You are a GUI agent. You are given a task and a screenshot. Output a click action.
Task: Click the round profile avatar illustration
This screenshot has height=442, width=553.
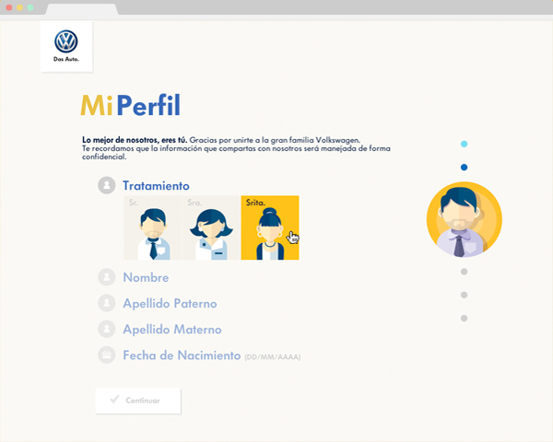[x=464, y=220]
